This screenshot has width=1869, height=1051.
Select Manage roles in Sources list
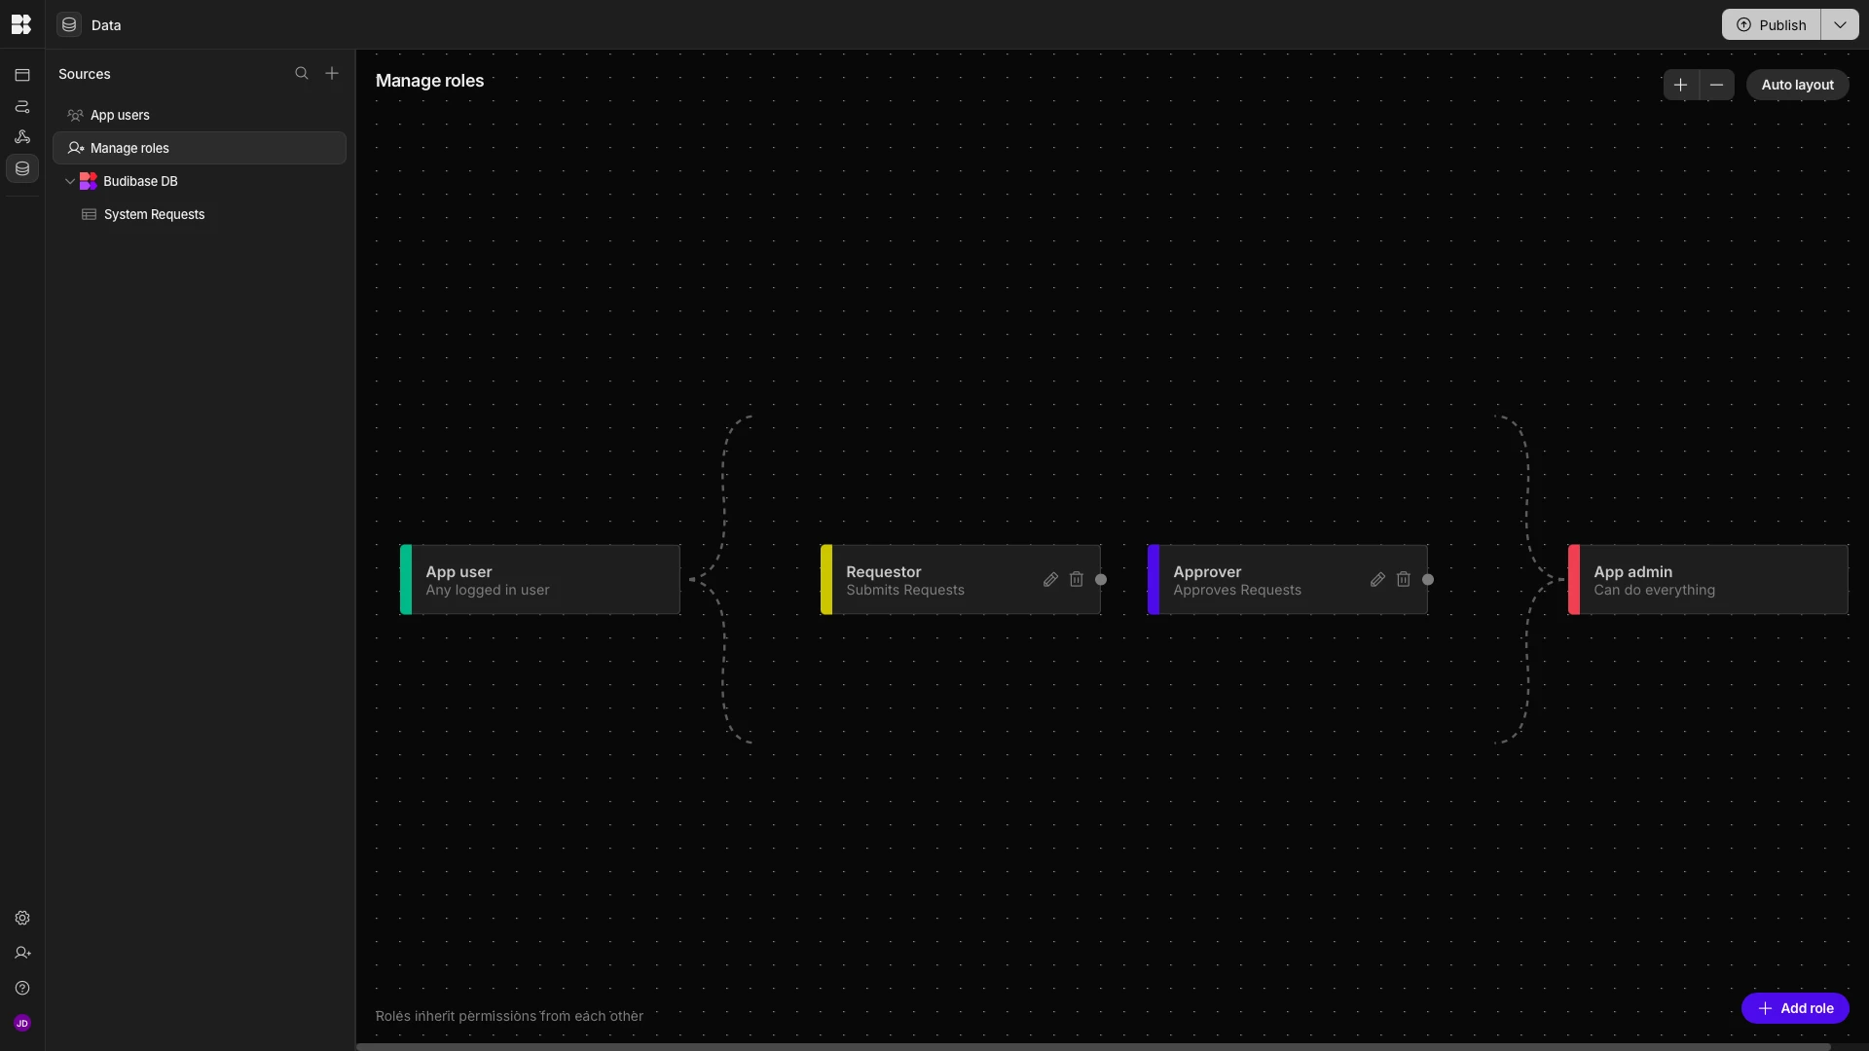click(129, 149)
